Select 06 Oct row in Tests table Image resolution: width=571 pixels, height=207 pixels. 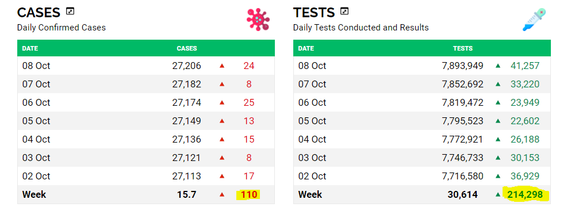(x=421, y=102)
